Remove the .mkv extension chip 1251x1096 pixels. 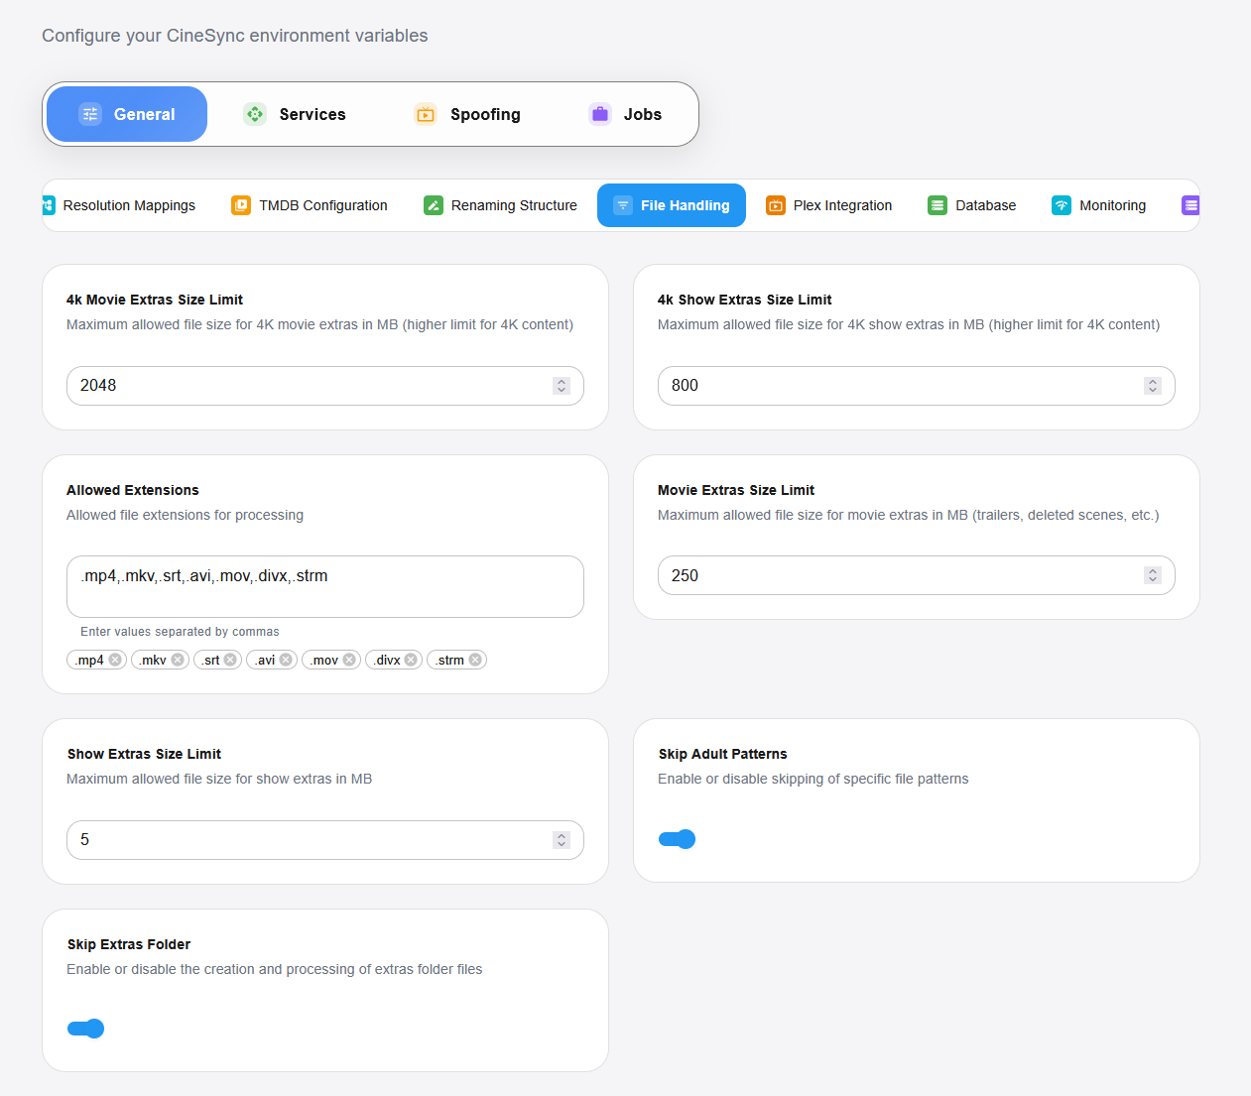[178, 660]
